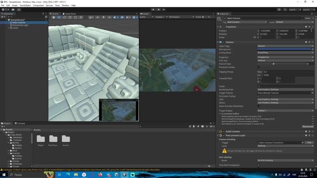Viewport: 317px width, 178px height.
Task: Open Transform component help icon
Action: tap(306, 27)
